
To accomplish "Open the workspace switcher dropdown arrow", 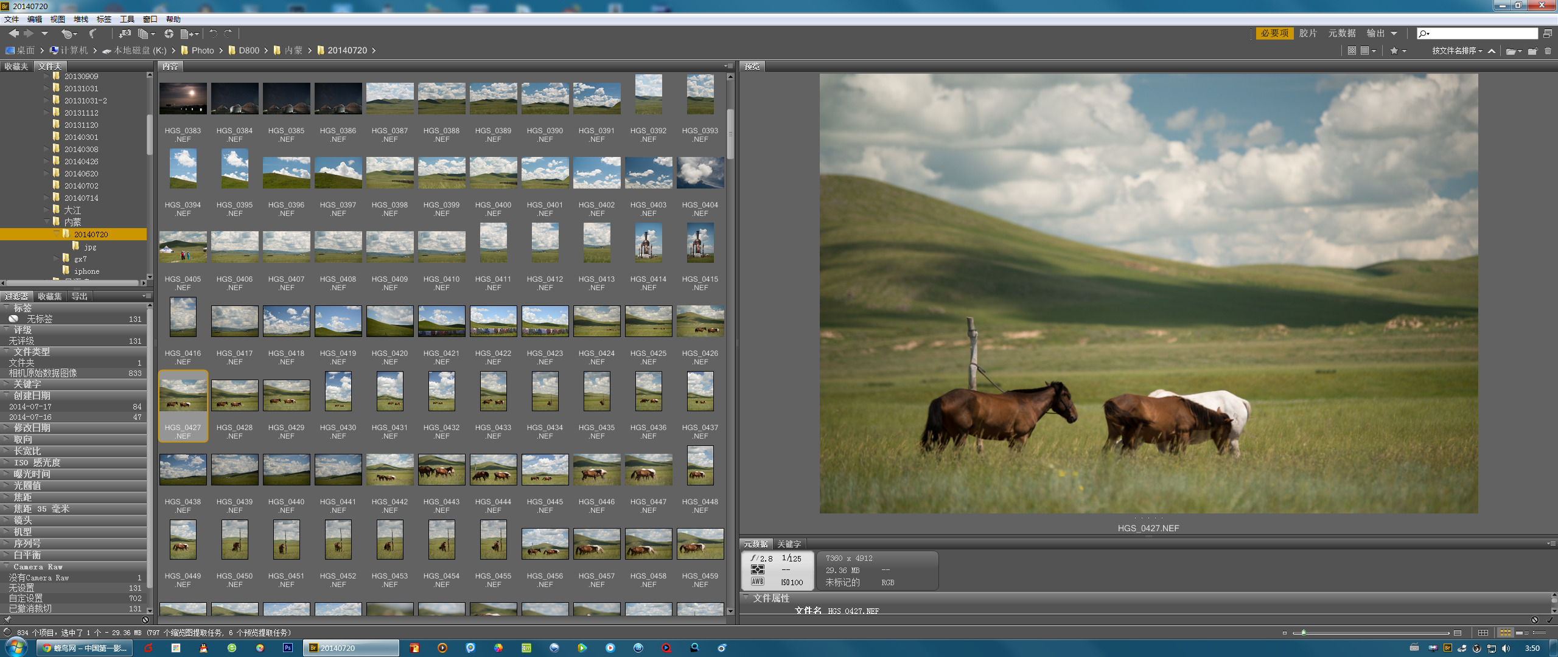I will (x=1394, y=33).
